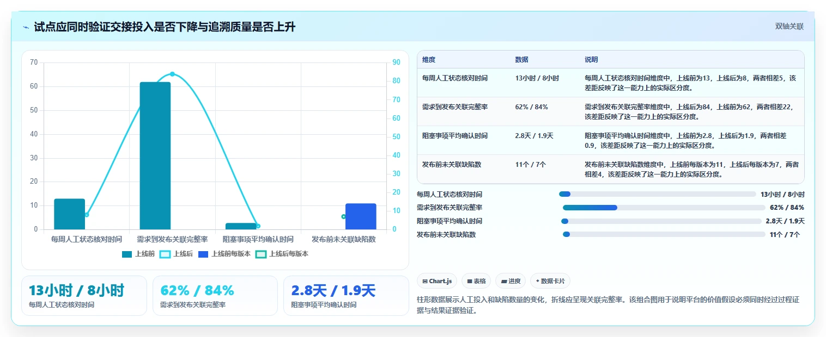Click the 每周人工状态核对时间 bar in chart
The height and width of the screenshot is (337, 826).
[69, 214]
